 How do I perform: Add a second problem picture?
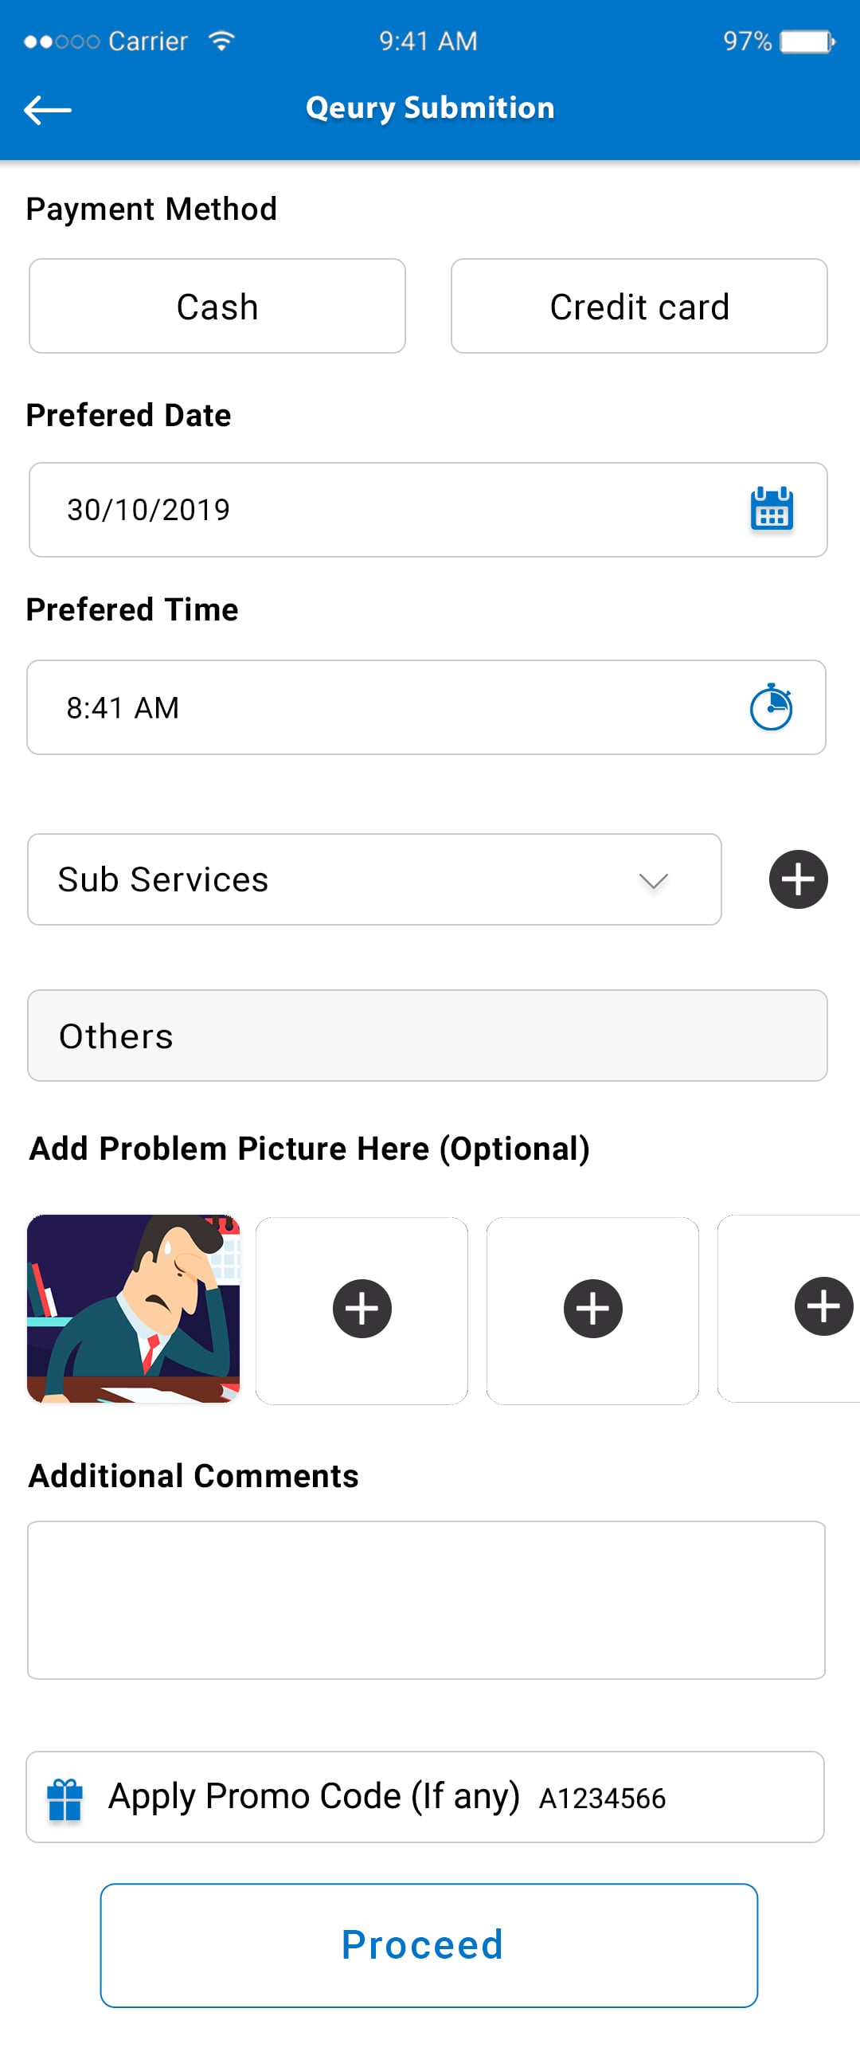tap(362, 1309)
